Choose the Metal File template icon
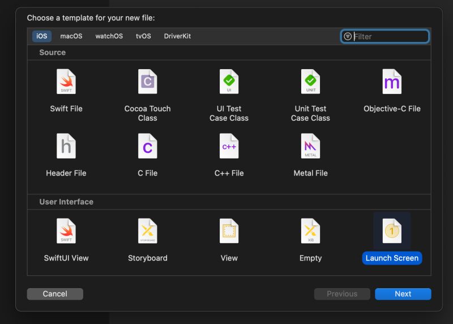The width and height of the screenshot is (453, 324). point(310,146)
